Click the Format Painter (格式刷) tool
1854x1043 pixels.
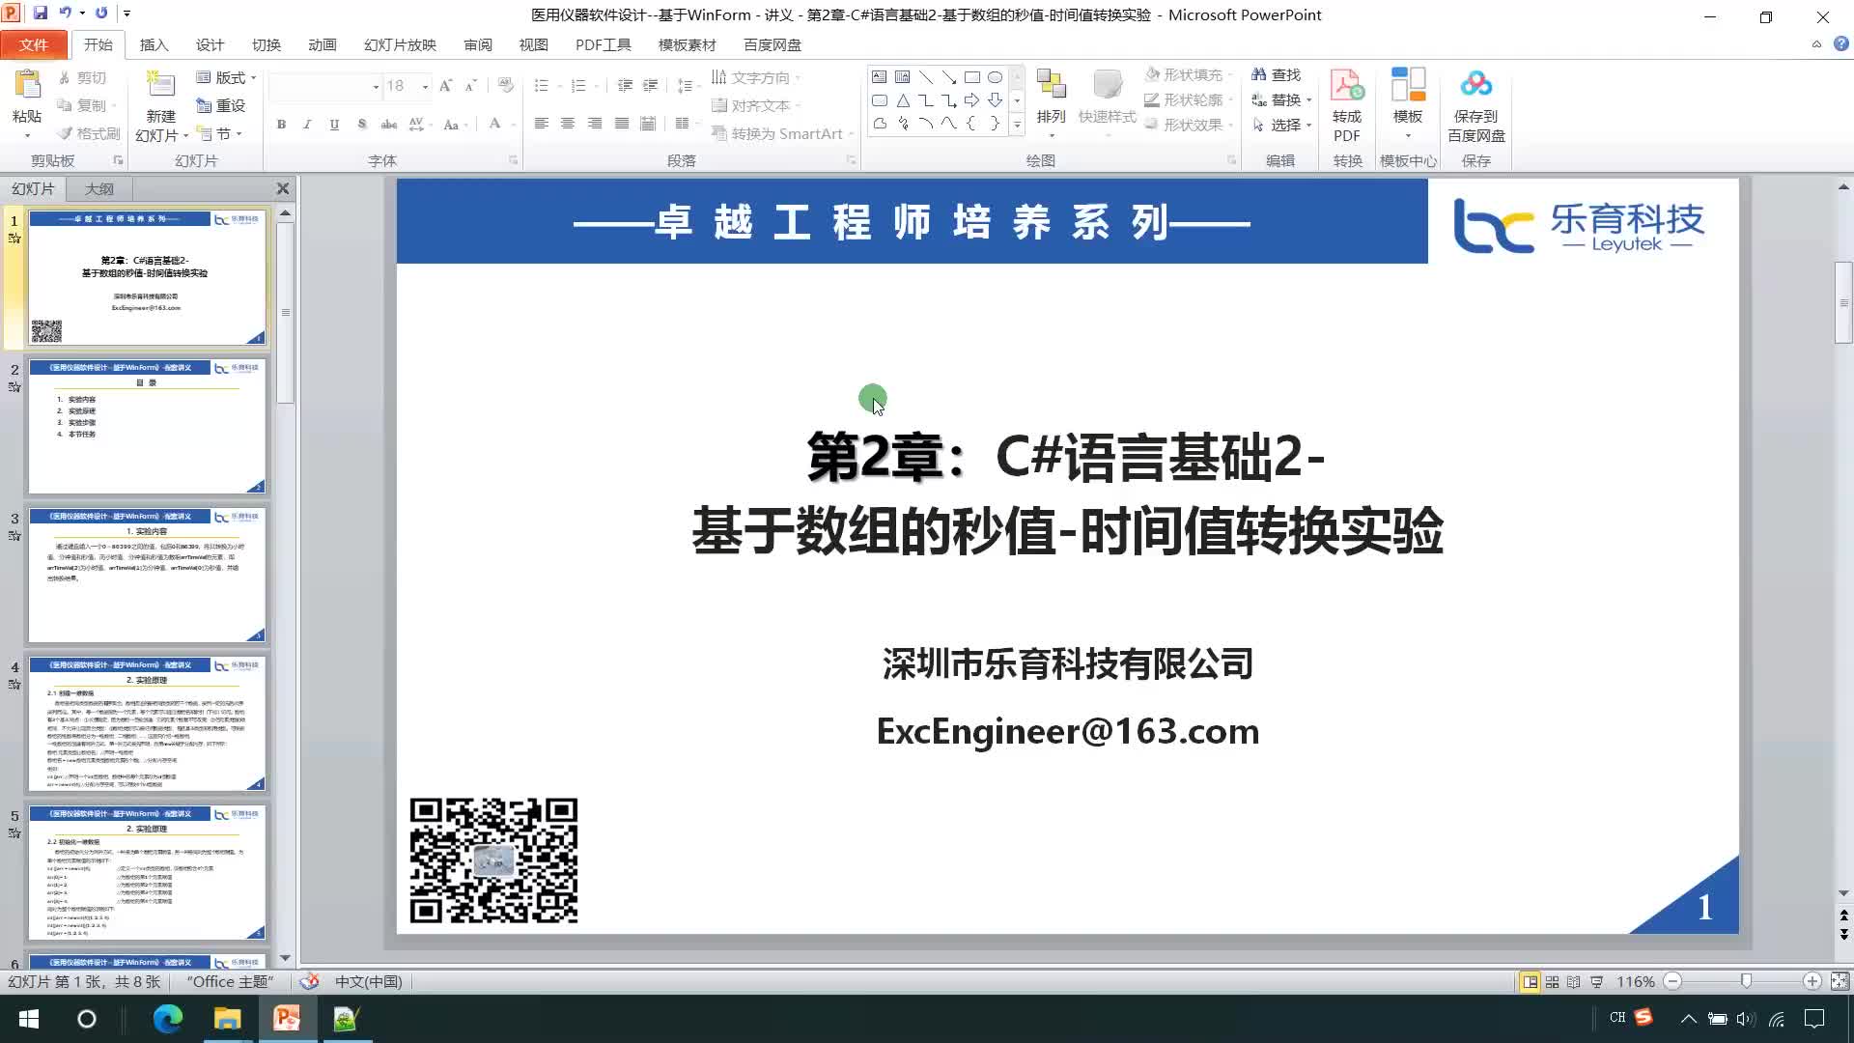point(88,133)
